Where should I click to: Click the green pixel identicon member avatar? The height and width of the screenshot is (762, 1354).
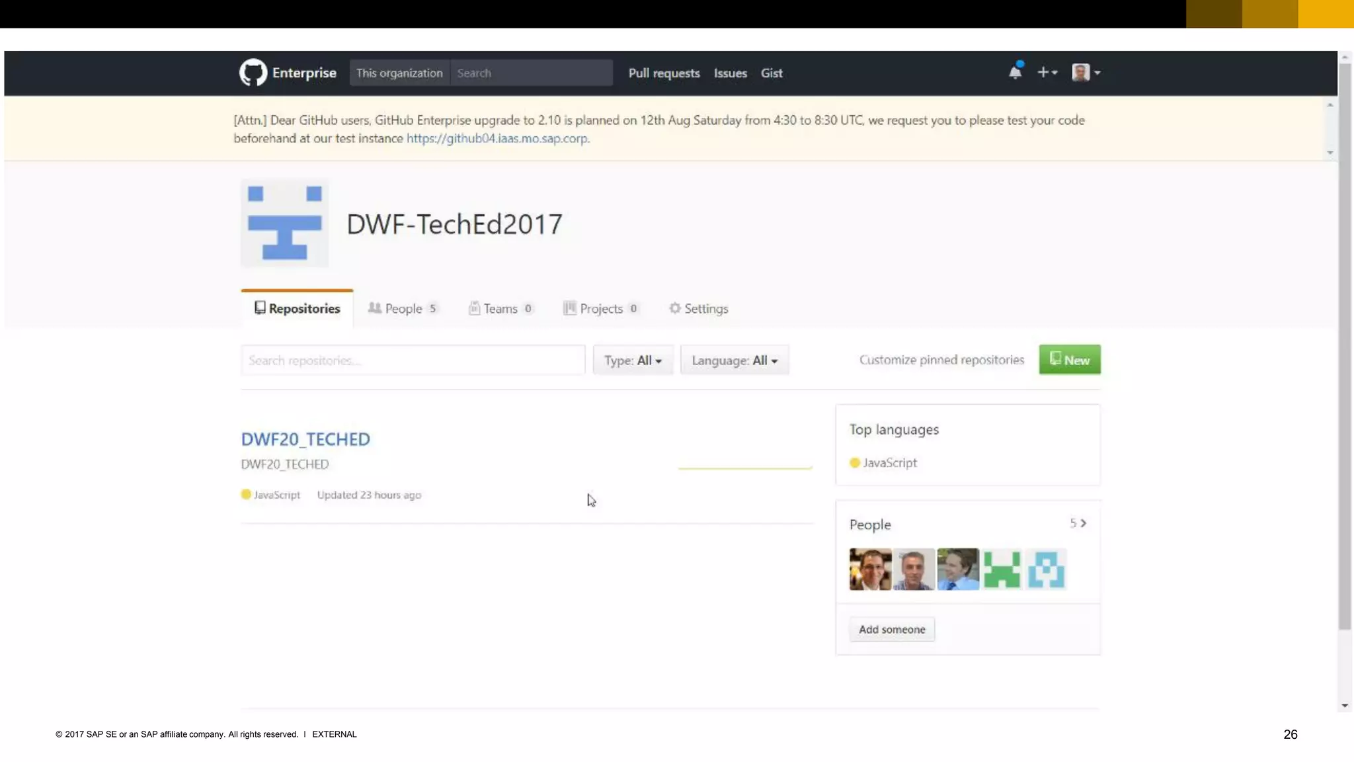pos(1002,569)
